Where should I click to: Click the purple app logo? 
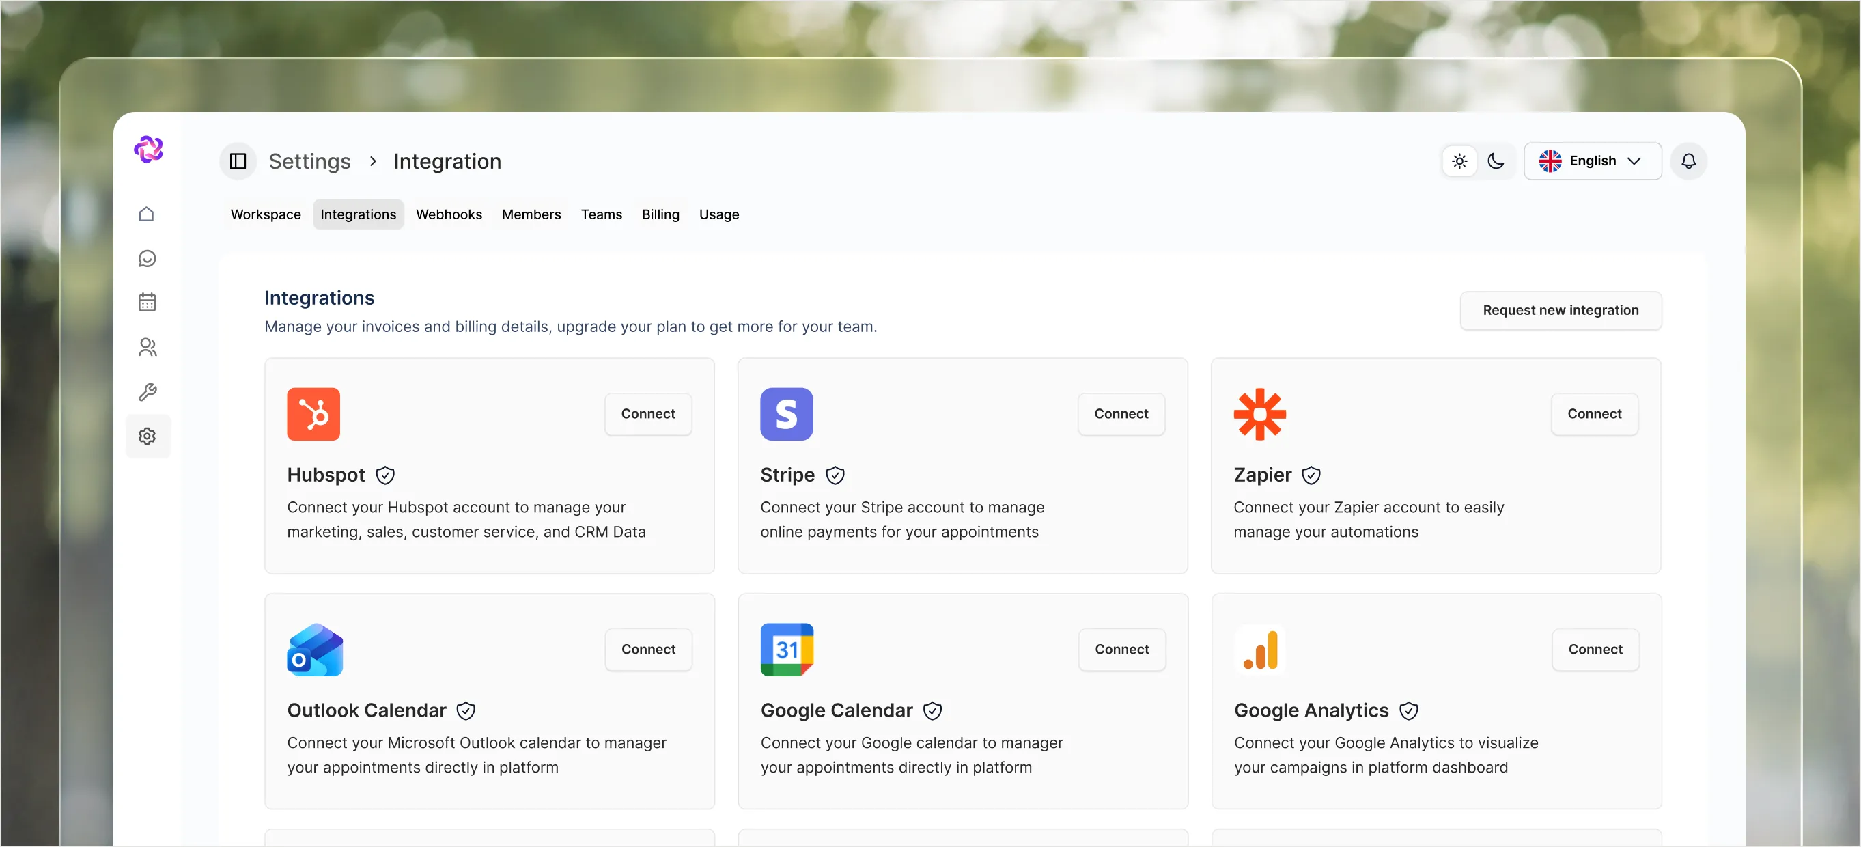(x=148, y=149)
